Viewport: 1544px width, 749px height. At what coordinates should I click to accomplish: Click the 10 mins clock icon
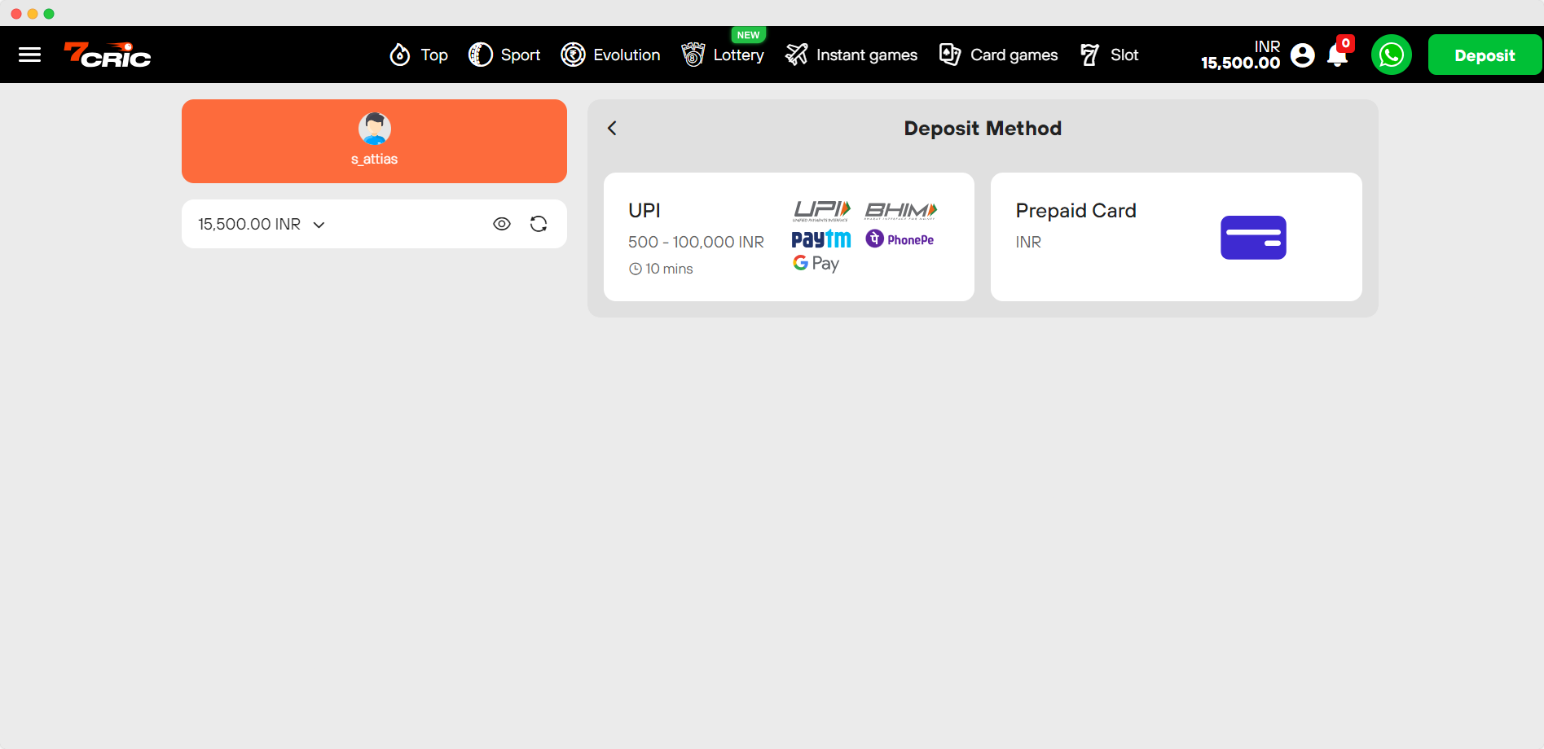pyautogui.click(x=636, y=269)
